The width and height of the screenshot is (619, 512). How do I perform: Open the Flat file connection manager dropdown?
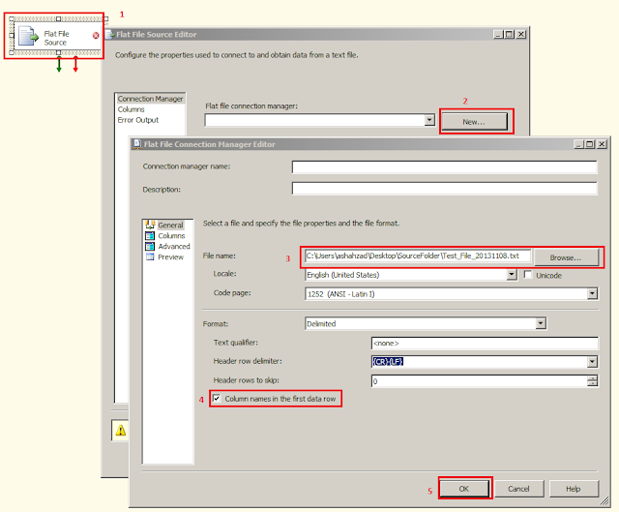click(429, 120)
